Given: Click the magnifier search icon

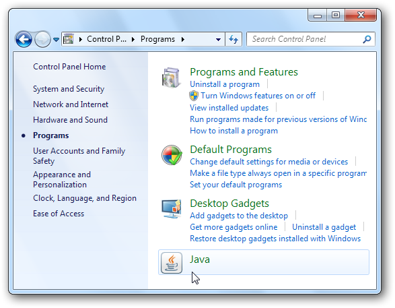Looking at the screenshot, I should [x=367, y=39].
